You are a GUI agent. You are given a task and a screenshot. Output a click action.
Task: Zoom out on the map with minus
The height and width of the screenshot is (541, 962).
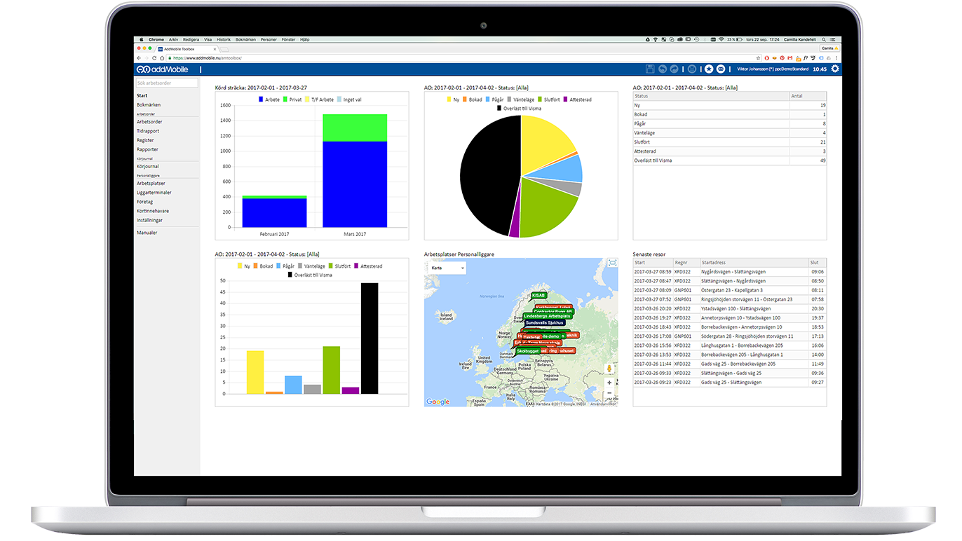609,393
